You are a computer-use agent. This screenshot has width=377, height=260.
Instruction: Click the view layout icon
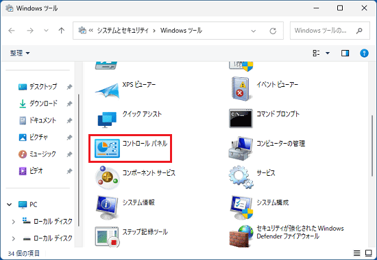point(316,53)
